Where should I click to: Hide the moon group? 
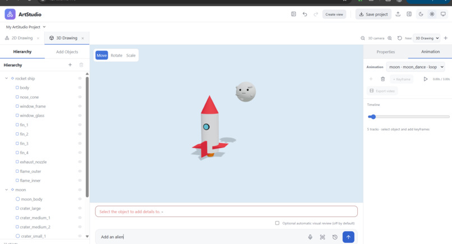[80, 190]
